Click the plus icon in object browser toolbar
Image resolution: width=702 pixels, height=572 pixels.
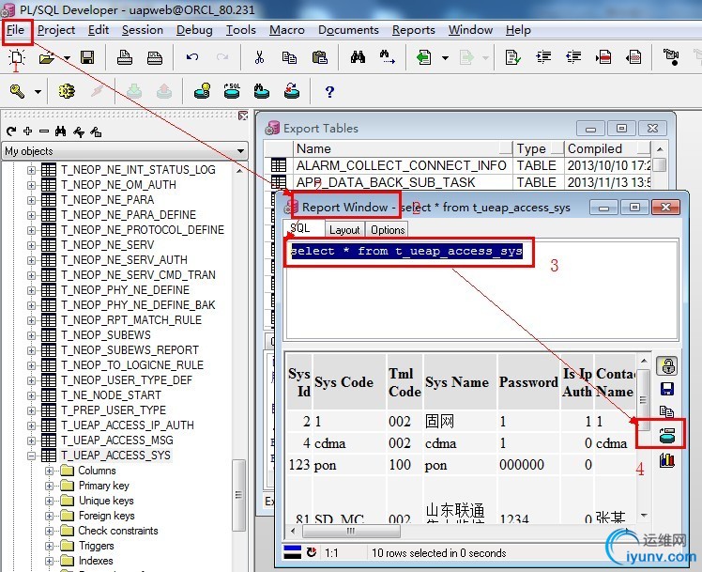click(x=28, y=131)
